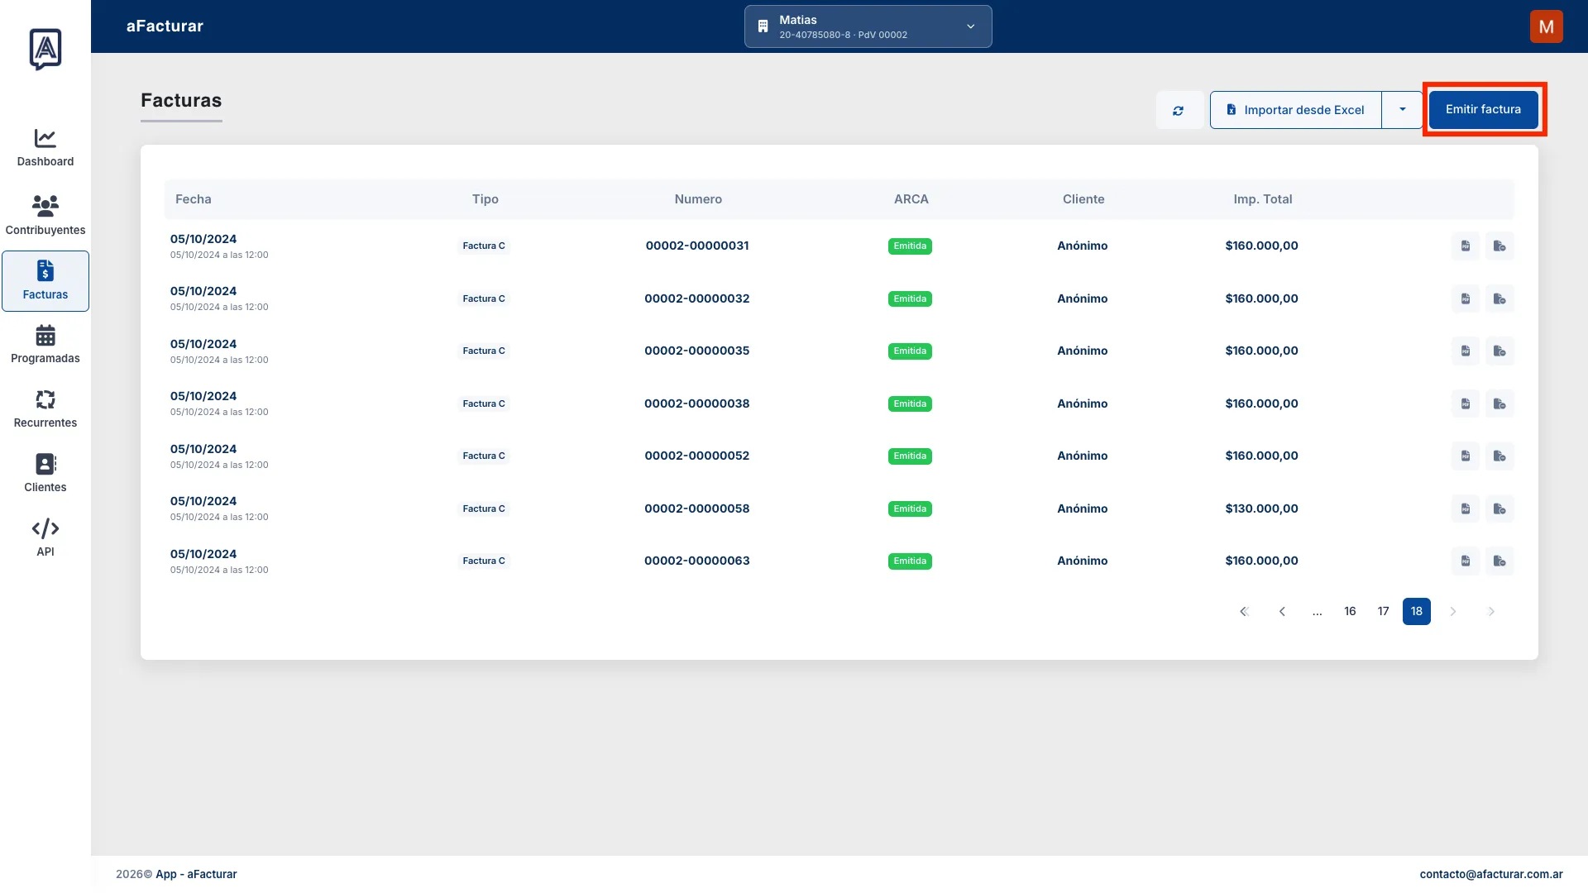Click Importar desde Excel button
1588x893 pixels.
(x=1295, y=110)
